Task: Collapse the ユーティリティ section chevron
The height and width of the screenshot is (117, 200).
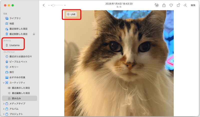Action: pyautogui.click(x=3, y=83)
